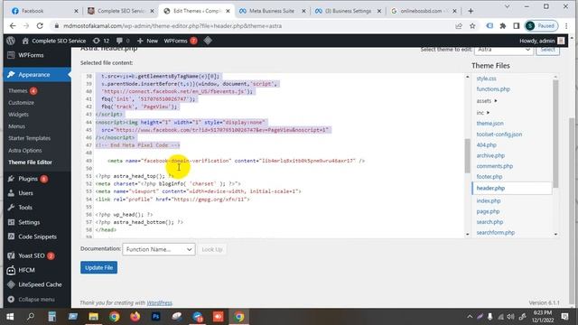Open Firefox from the taskbar
The width and height of the screenshot is (578, 325).
point(135,317)
